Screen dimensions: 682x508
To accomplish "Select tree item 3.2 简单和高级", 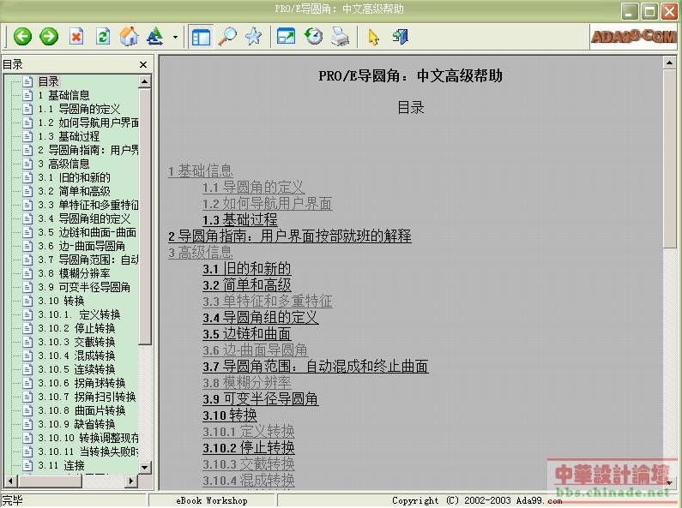I will (x=74, y=191).
